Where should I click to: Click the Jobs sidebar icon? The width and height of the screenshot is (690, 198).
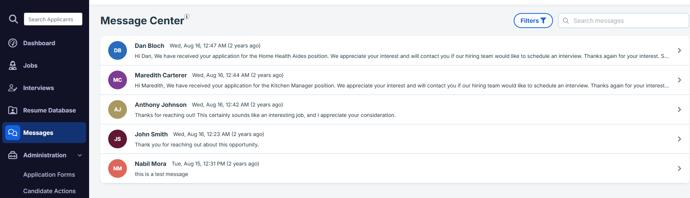[13, 65]
